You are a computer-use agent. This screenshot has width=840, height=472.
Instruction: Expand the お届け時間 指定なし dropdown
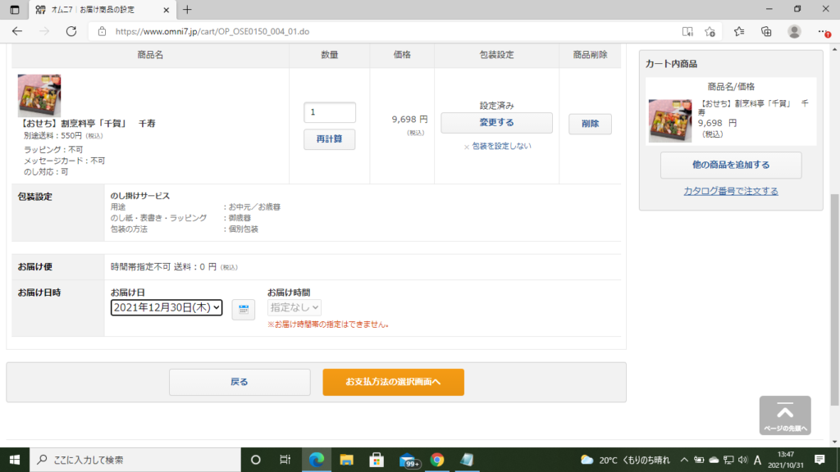click(x=294, y=308)
